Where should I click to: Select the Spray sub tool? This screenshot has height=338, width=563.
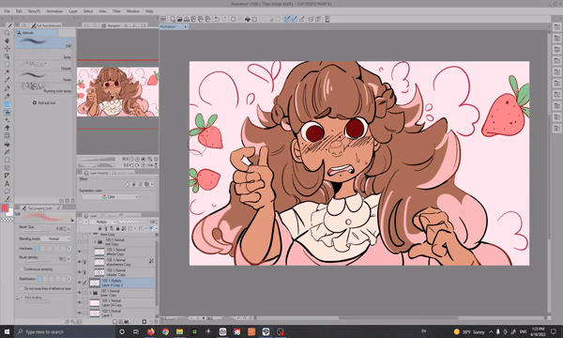(x=43, y=54)
